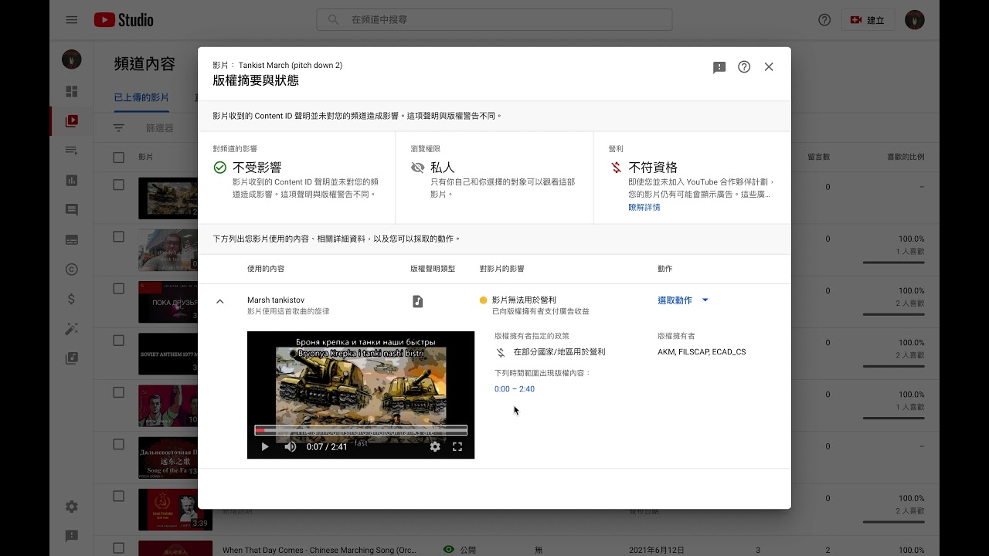
Task: Click the green check icon beside 不受影響
Action: [220, 168]
